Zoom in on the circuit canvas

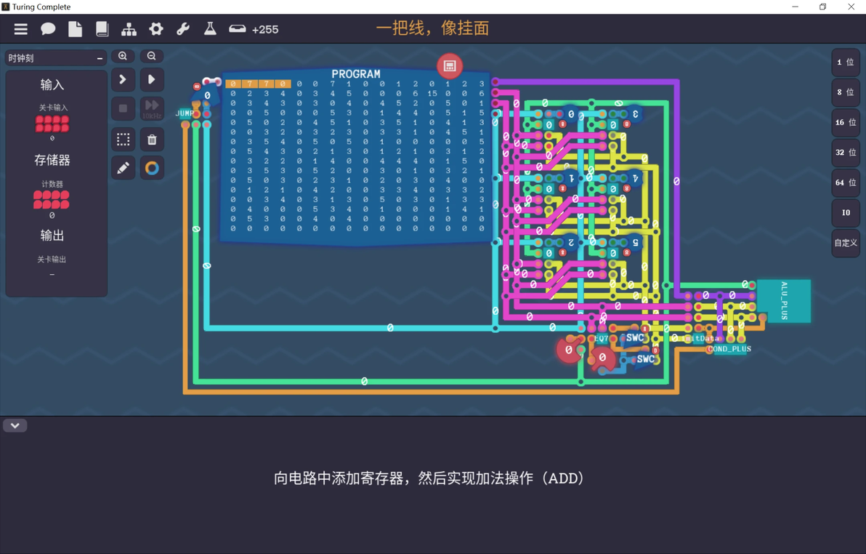coord(123,56)
